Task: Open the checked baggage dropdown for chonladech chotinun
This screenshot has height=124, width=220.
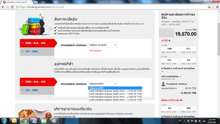Action: [102, 45]
